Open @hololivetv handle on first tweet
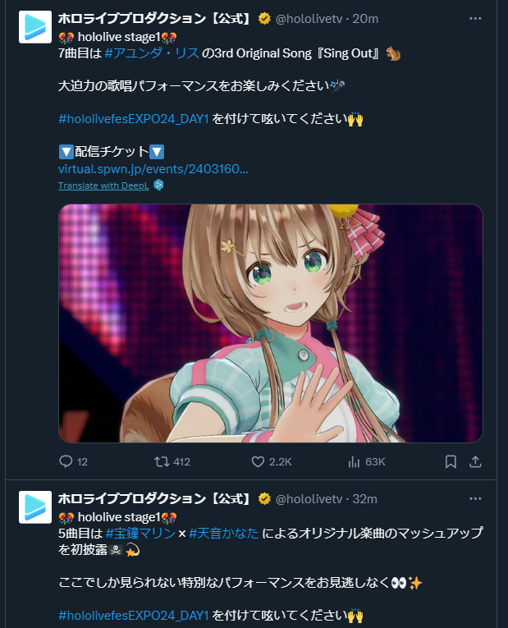 click(309, 18)
